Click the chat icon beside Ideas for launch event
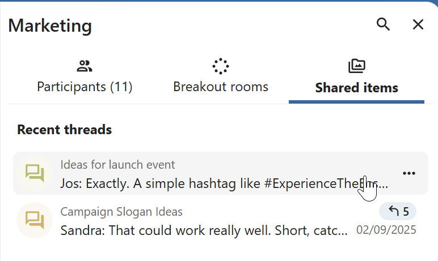Image resolution: width=438 pixels, height=261 pixels. 35,173
